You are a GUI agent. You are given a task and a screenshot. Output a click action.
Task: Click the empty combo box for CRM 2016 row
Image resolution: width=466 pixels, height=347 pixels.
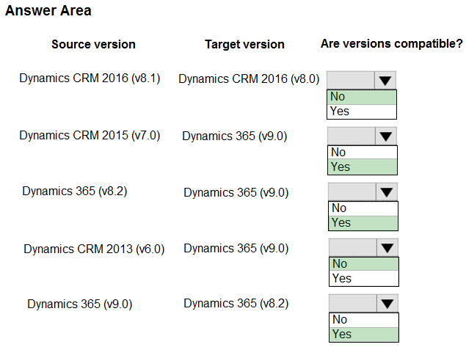351,80
